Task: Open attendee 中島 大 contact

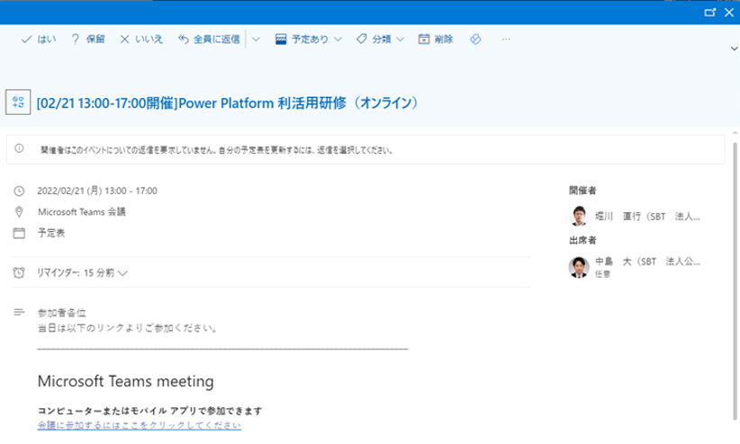Action: [x=635, y=267]
